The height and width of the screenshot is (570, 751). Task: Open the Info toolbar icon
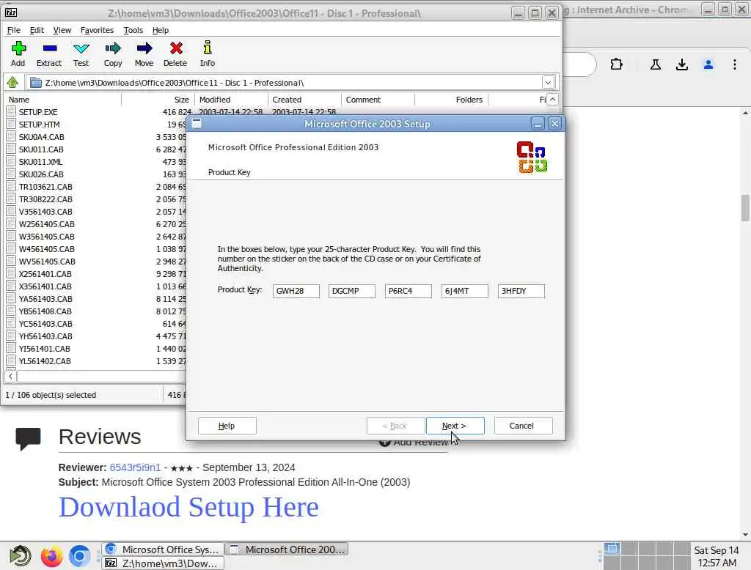[x=208, y=53]
